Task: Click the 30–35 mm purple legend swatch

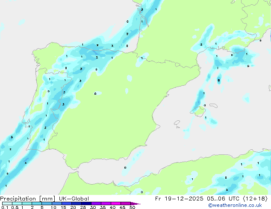Action: click(96, 203)
